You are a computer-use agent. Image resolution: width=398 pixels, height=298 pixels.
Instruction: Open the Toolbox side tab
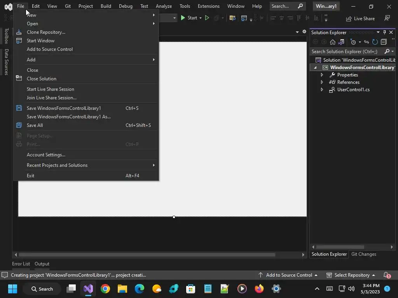click(6, 36)
